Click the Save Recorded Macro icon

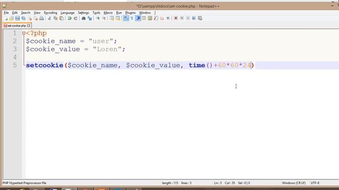pyautogui.click(x=200, y=18)
